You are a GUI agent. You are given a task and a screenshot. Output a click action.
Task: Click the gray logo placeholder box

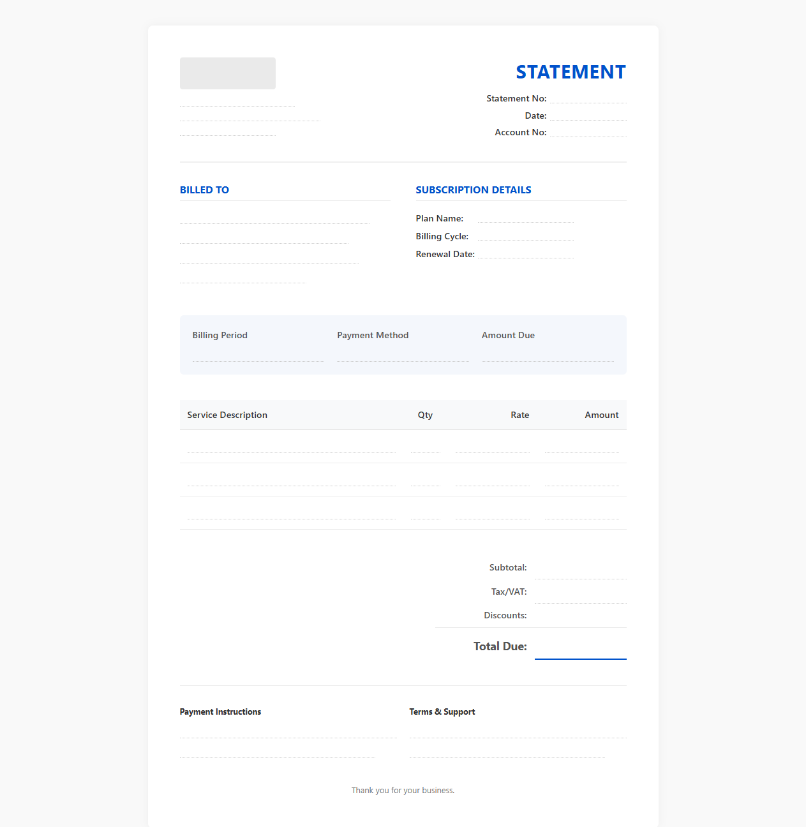[228, 73]
